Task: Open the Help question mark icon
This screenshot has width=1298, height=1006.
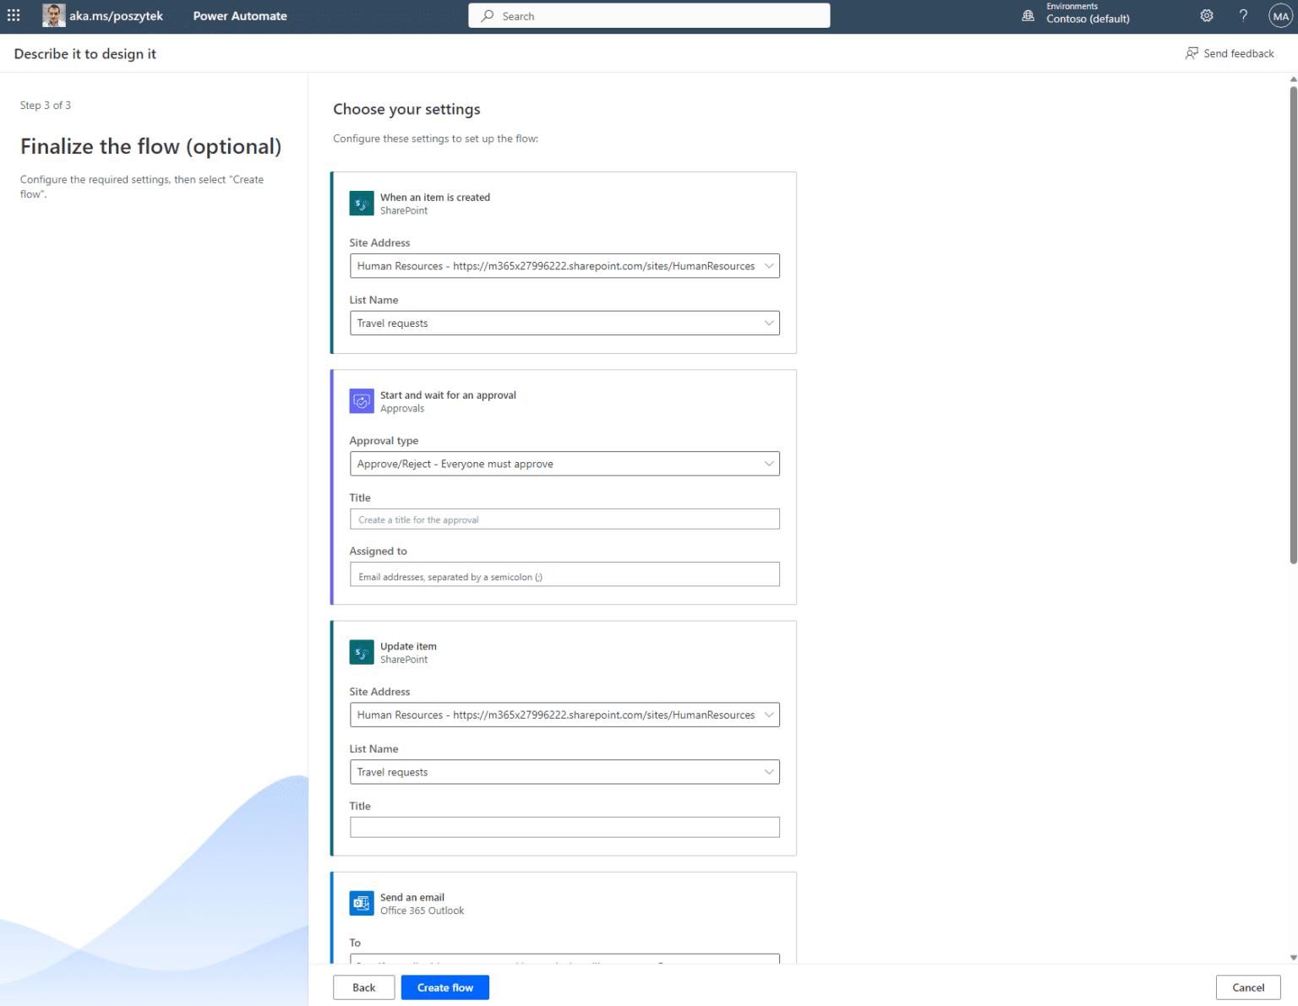Action: coord(1243,16)
